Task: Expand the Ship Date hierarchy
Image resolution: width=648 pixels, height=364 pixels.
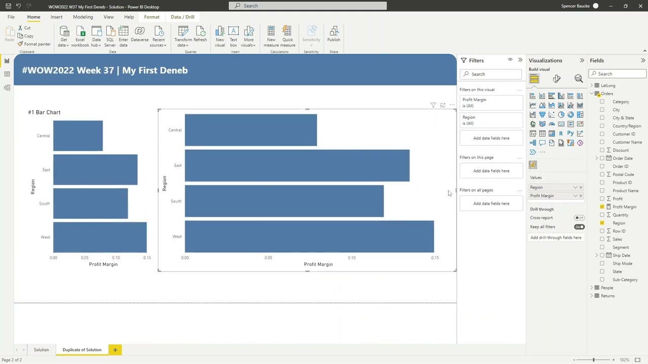Action: pos(597,255)
